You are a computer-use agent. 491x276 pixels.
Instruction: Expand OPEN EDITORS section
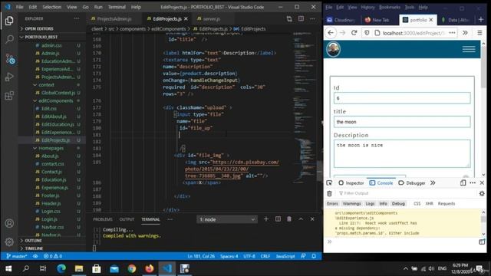click(x=51, y=28)
